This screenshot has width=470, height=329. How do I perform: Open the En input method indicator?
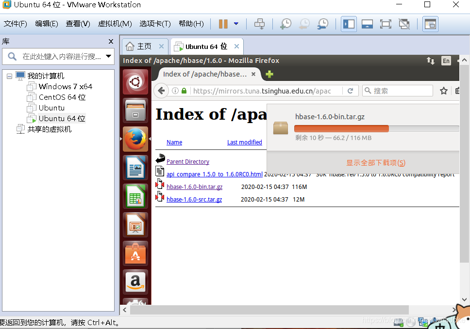[x=446, y=61]
